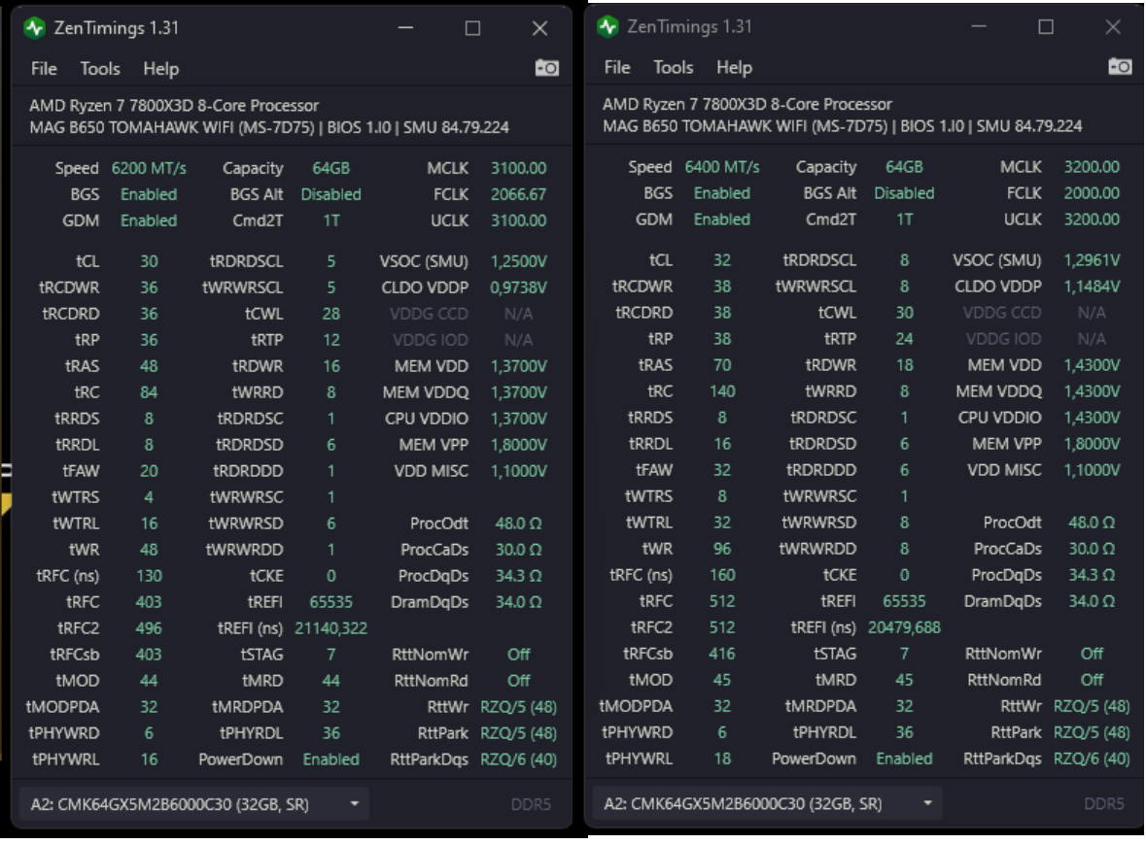Click MEM VDD value 1,3700V

518,366
